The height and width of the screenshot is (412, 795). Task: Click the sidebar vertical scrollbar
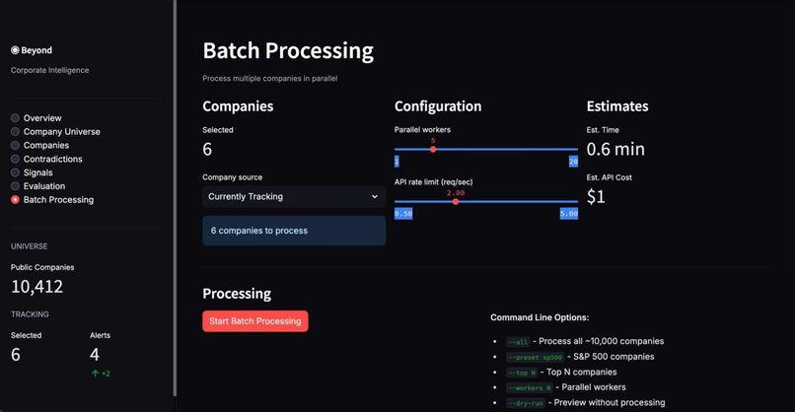(x=175, y=198)
